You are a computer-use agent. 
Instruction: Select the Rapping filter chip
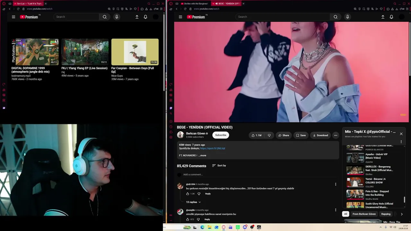click(x=386, y=214)
